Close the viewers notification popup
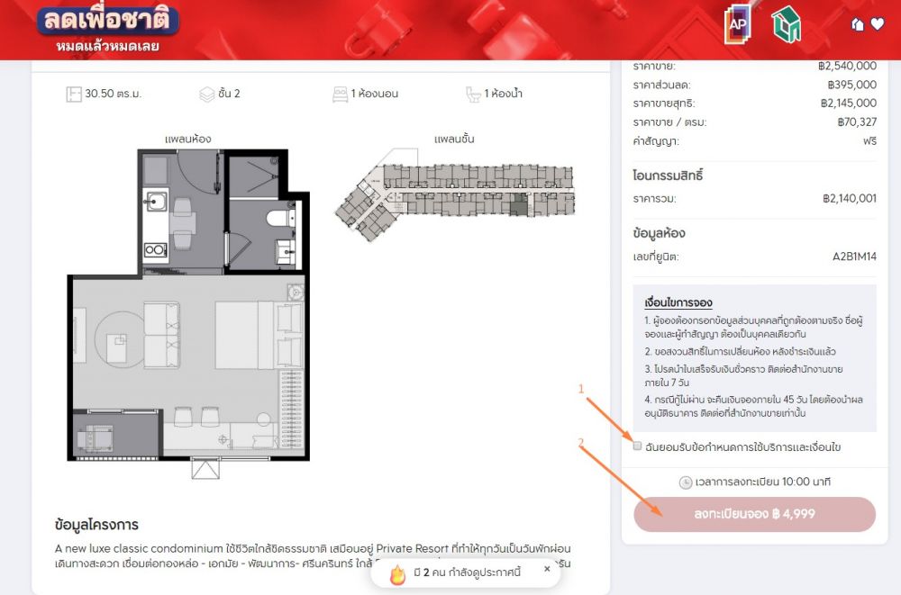The height and width of the screenshot is (595, 901). (546, 569)
